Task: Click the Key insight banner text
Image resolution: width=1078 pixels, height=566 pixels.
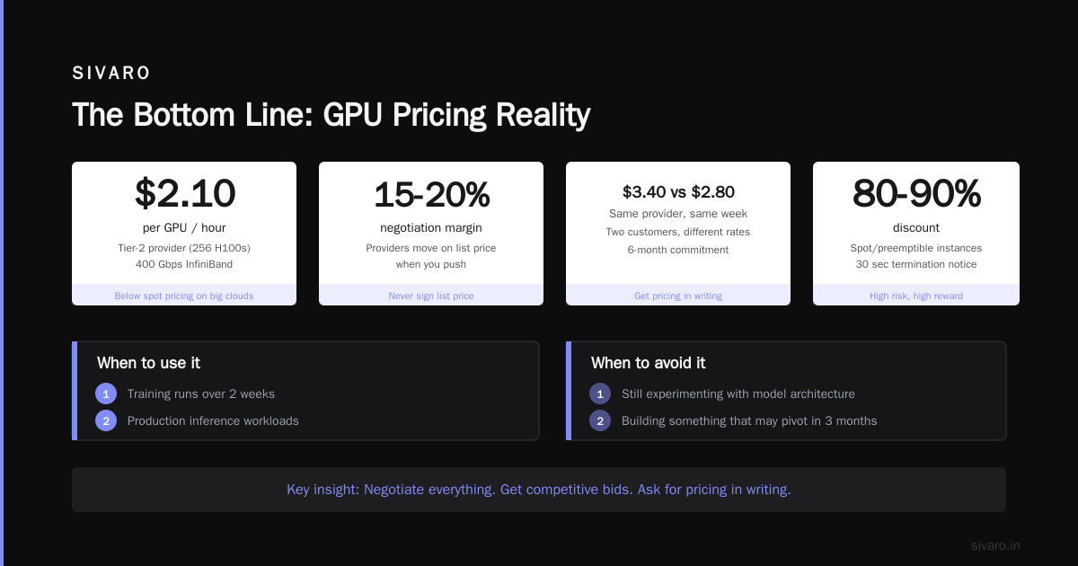Action: [x=539, y=490]
